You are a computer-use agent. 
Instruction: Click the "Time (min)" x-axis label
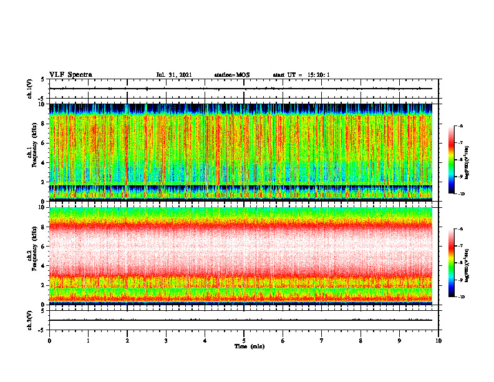(x=249, y=346)
